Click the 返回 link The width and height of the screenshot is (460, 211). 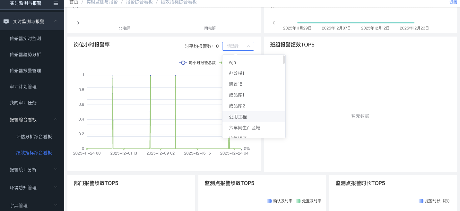[453, 2]
